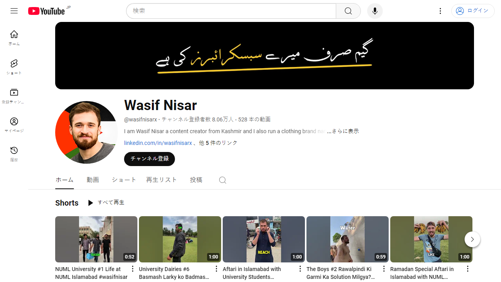Open Ramadan Special Aftari short thumbnail
Image resolution: width=501 pixels, height=282 pixels.
pyautogui.click(x=431, y=239)
